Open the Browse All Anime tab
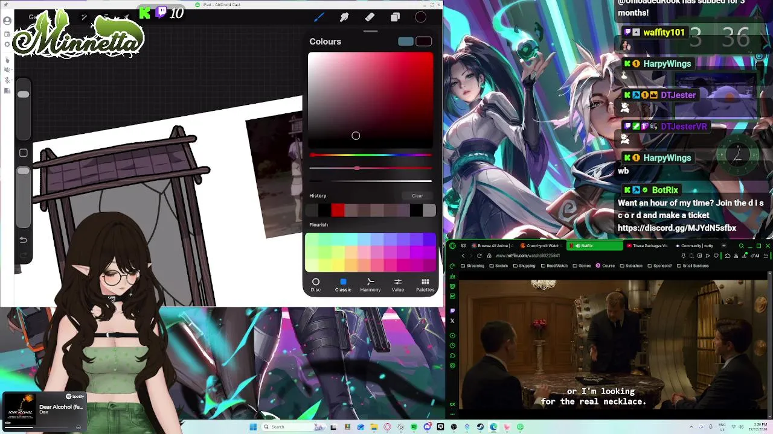The height and width of the screenshot is (434, 773). click(491, 246)
